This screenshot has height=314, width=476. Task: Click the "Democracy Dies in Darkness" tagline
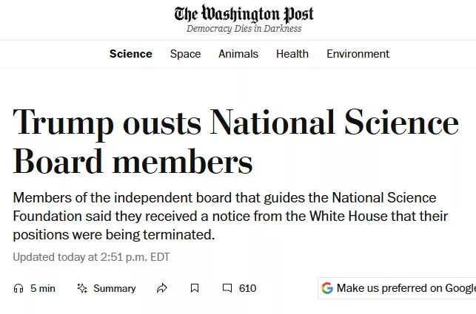(x=244, y=29)
